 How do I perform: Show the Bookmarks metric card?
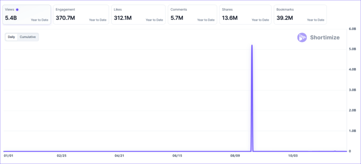point(300,15)
